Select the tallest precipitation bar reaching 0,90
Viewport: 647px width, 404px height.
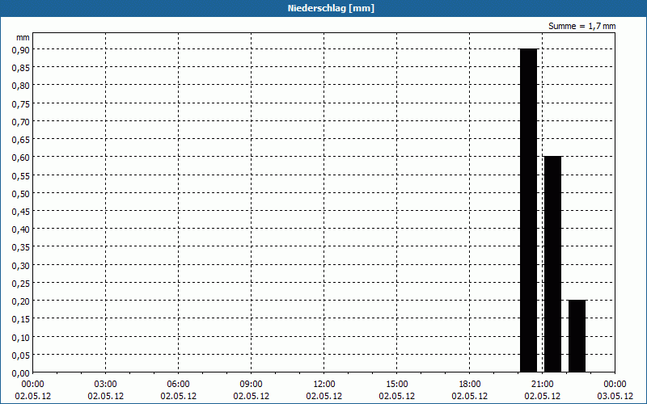[529, 211]
